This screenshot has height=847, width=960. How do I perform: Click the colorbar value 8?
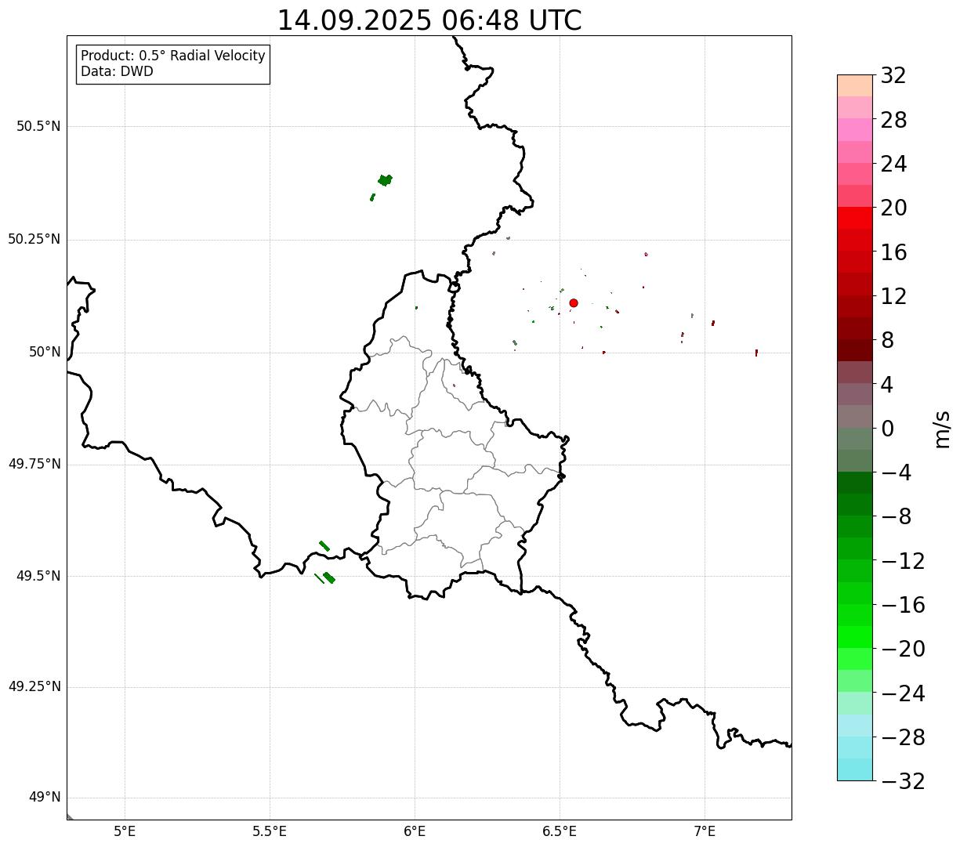tap(887, 340)
